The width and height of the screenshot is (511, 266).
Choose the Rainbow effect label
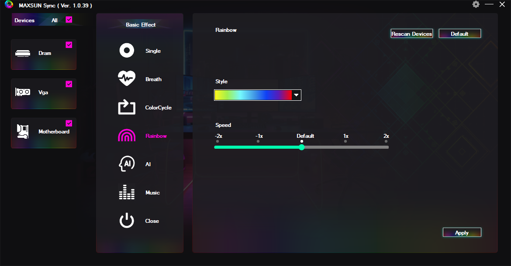click(x=156, y=136)
